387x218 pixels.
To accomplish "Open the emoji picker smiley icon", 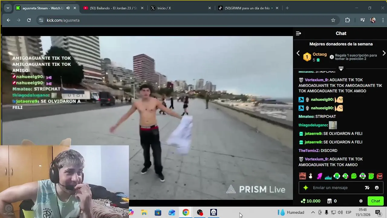I will (377, 188).
